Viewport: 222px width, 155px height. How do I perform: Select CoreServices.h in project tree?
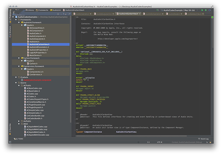click(x=36, y=75)
